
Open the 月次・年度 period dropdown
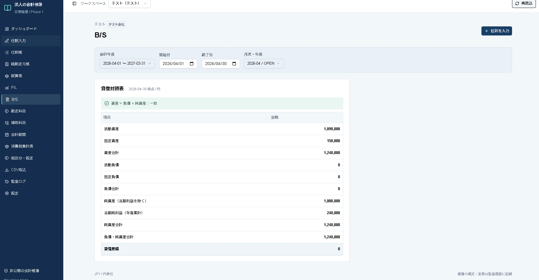tap(264, 64)
